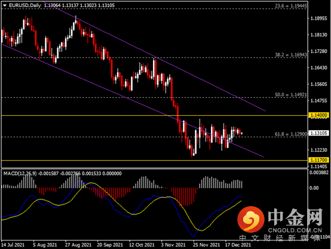Click the 1.18955 price axis label
The image size is (331, 249).
(x=318, y=19)
